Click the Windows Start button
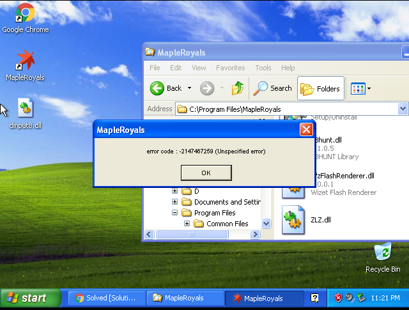This screenshot has width=409, height=310. [x=30, y=298]
